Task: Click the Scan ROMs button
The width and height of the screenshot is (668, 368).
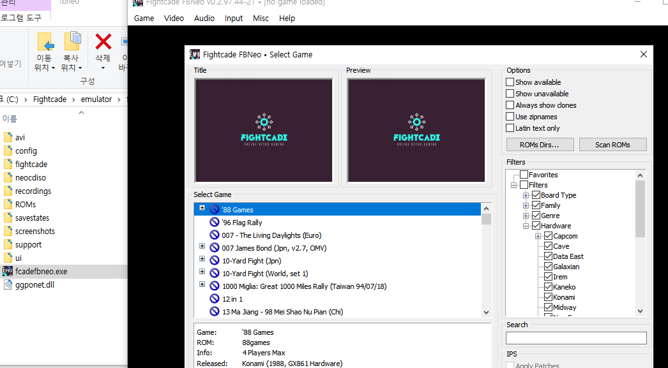Action: pyautogui.click(x=612, y=145)
